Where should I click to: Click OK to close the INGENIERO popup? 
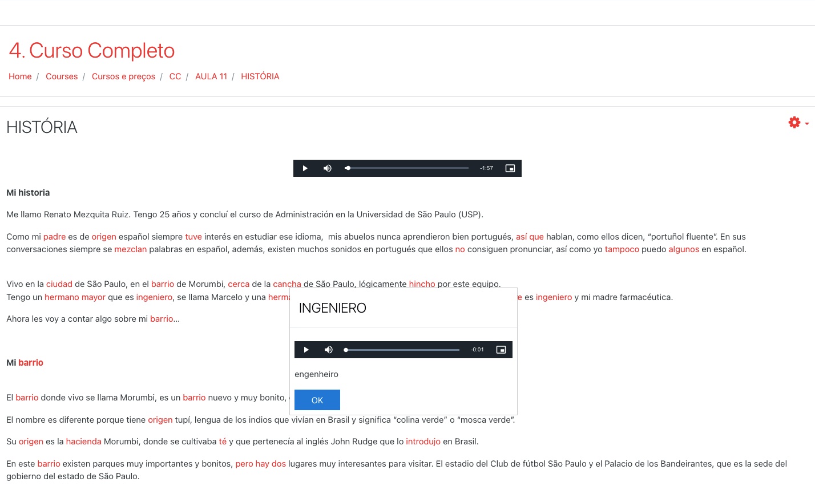point(317,400)
